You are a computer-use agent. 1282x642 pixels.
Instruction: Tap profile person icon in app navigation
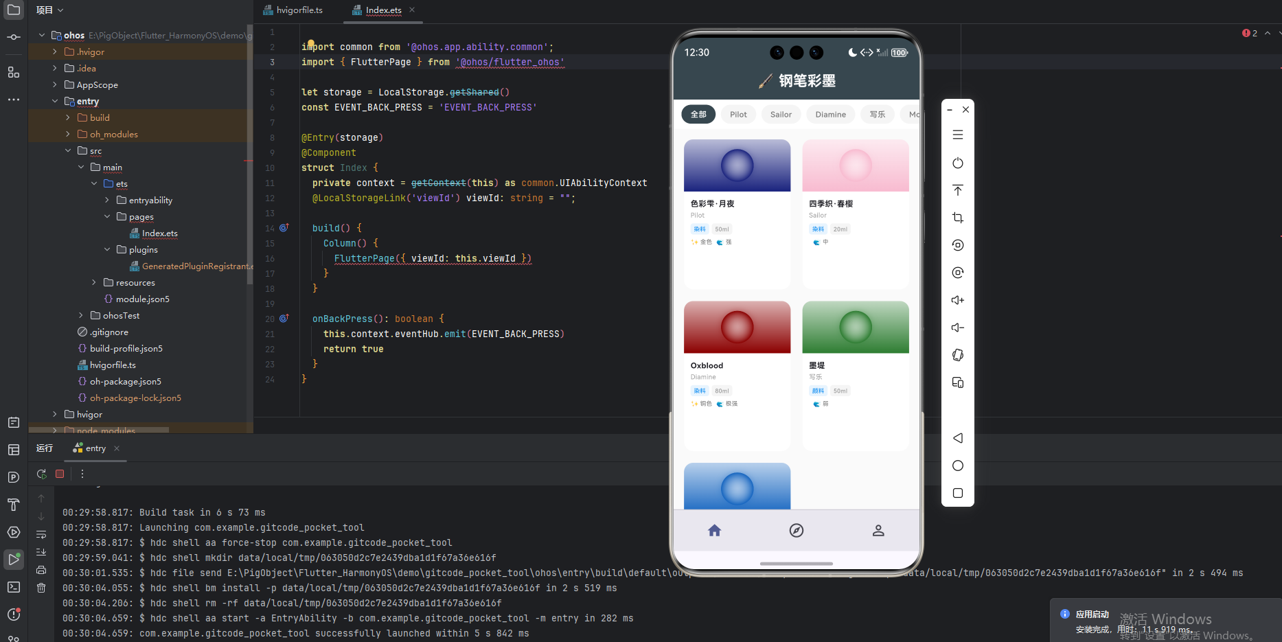coord(878,530)
